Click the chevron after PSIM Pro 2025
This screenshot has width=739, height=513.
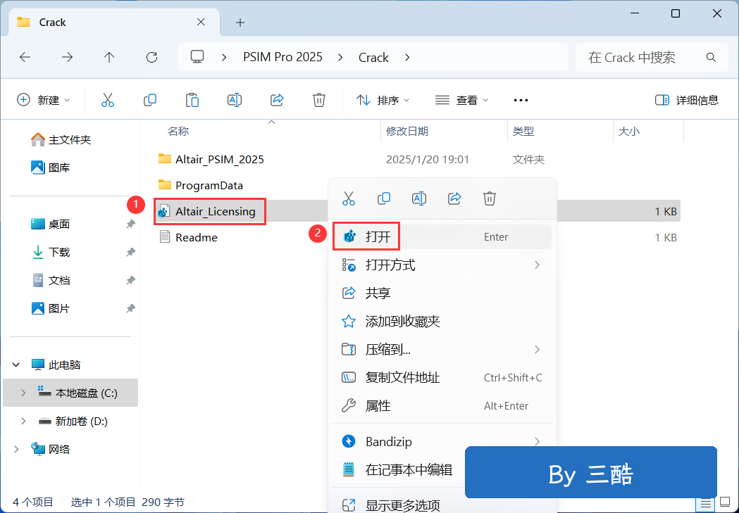[340, 58]
